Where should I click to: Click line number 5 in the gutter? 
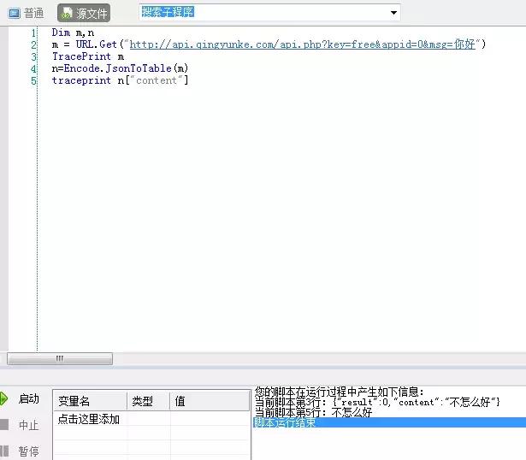coord(33,81)
